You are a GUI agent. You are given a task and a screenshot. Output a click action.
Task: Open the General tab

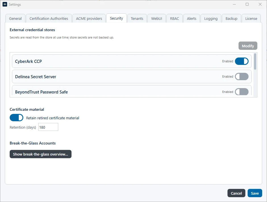[15, 18]
